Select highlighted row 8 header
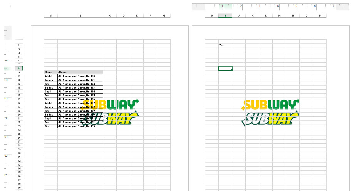 [19, 69]
